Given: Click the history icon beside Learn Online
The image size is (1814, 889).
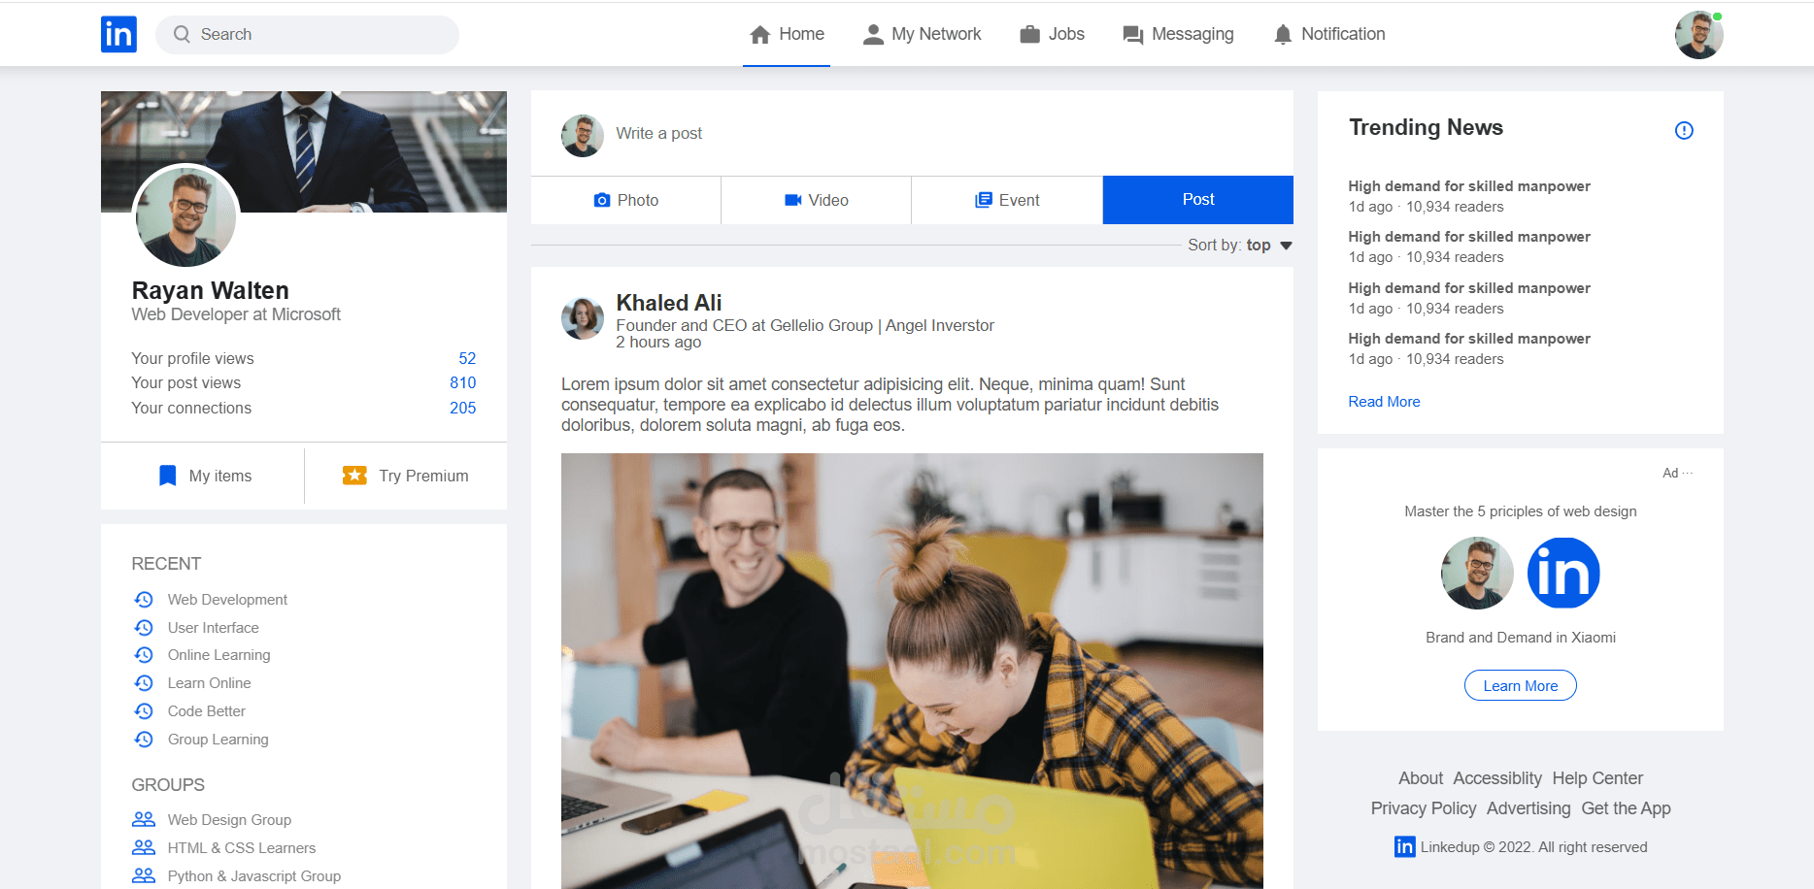Looking at the screenshot, I should point(144,683).
